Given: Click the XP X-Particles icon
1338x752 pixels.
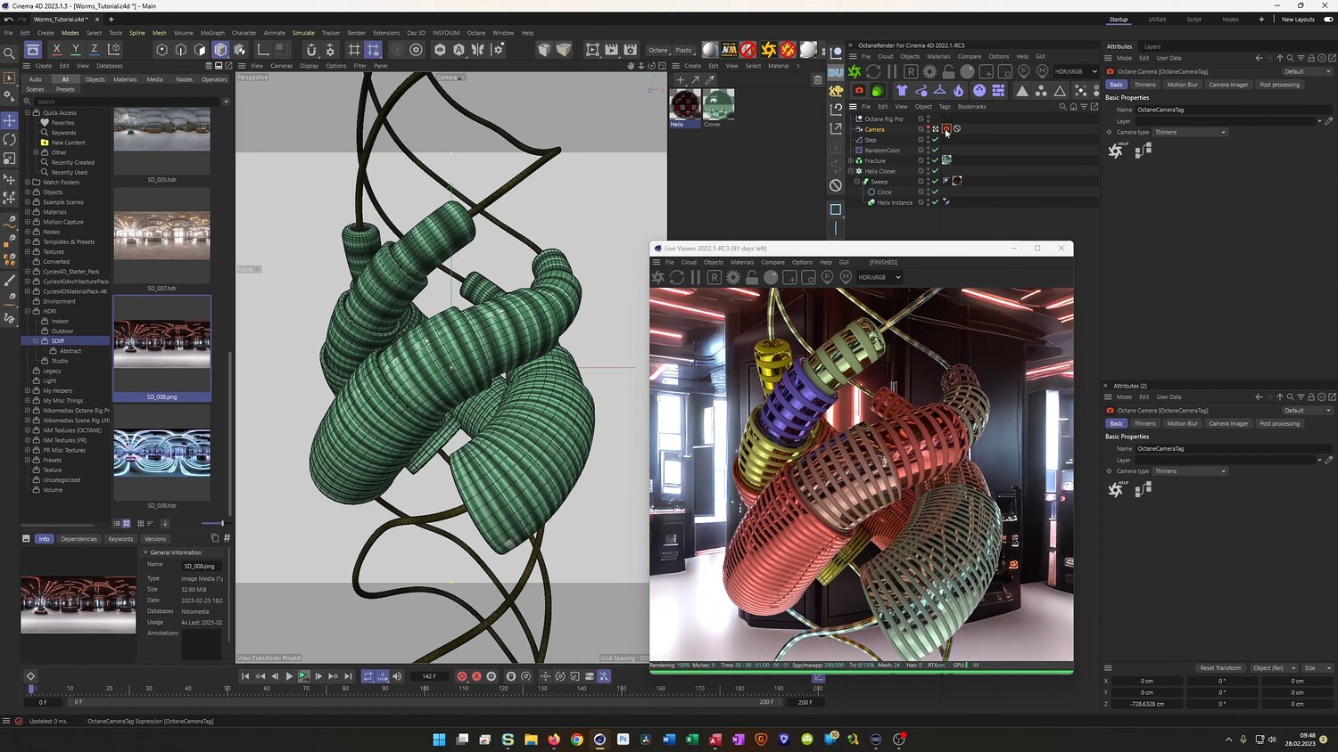Looking at the screenshot, I should click(x=836, y=91).
